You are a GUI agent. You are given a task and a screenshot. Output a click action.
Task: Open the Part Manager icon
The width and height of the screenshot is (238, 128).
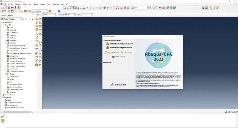(x=40, y=19)
